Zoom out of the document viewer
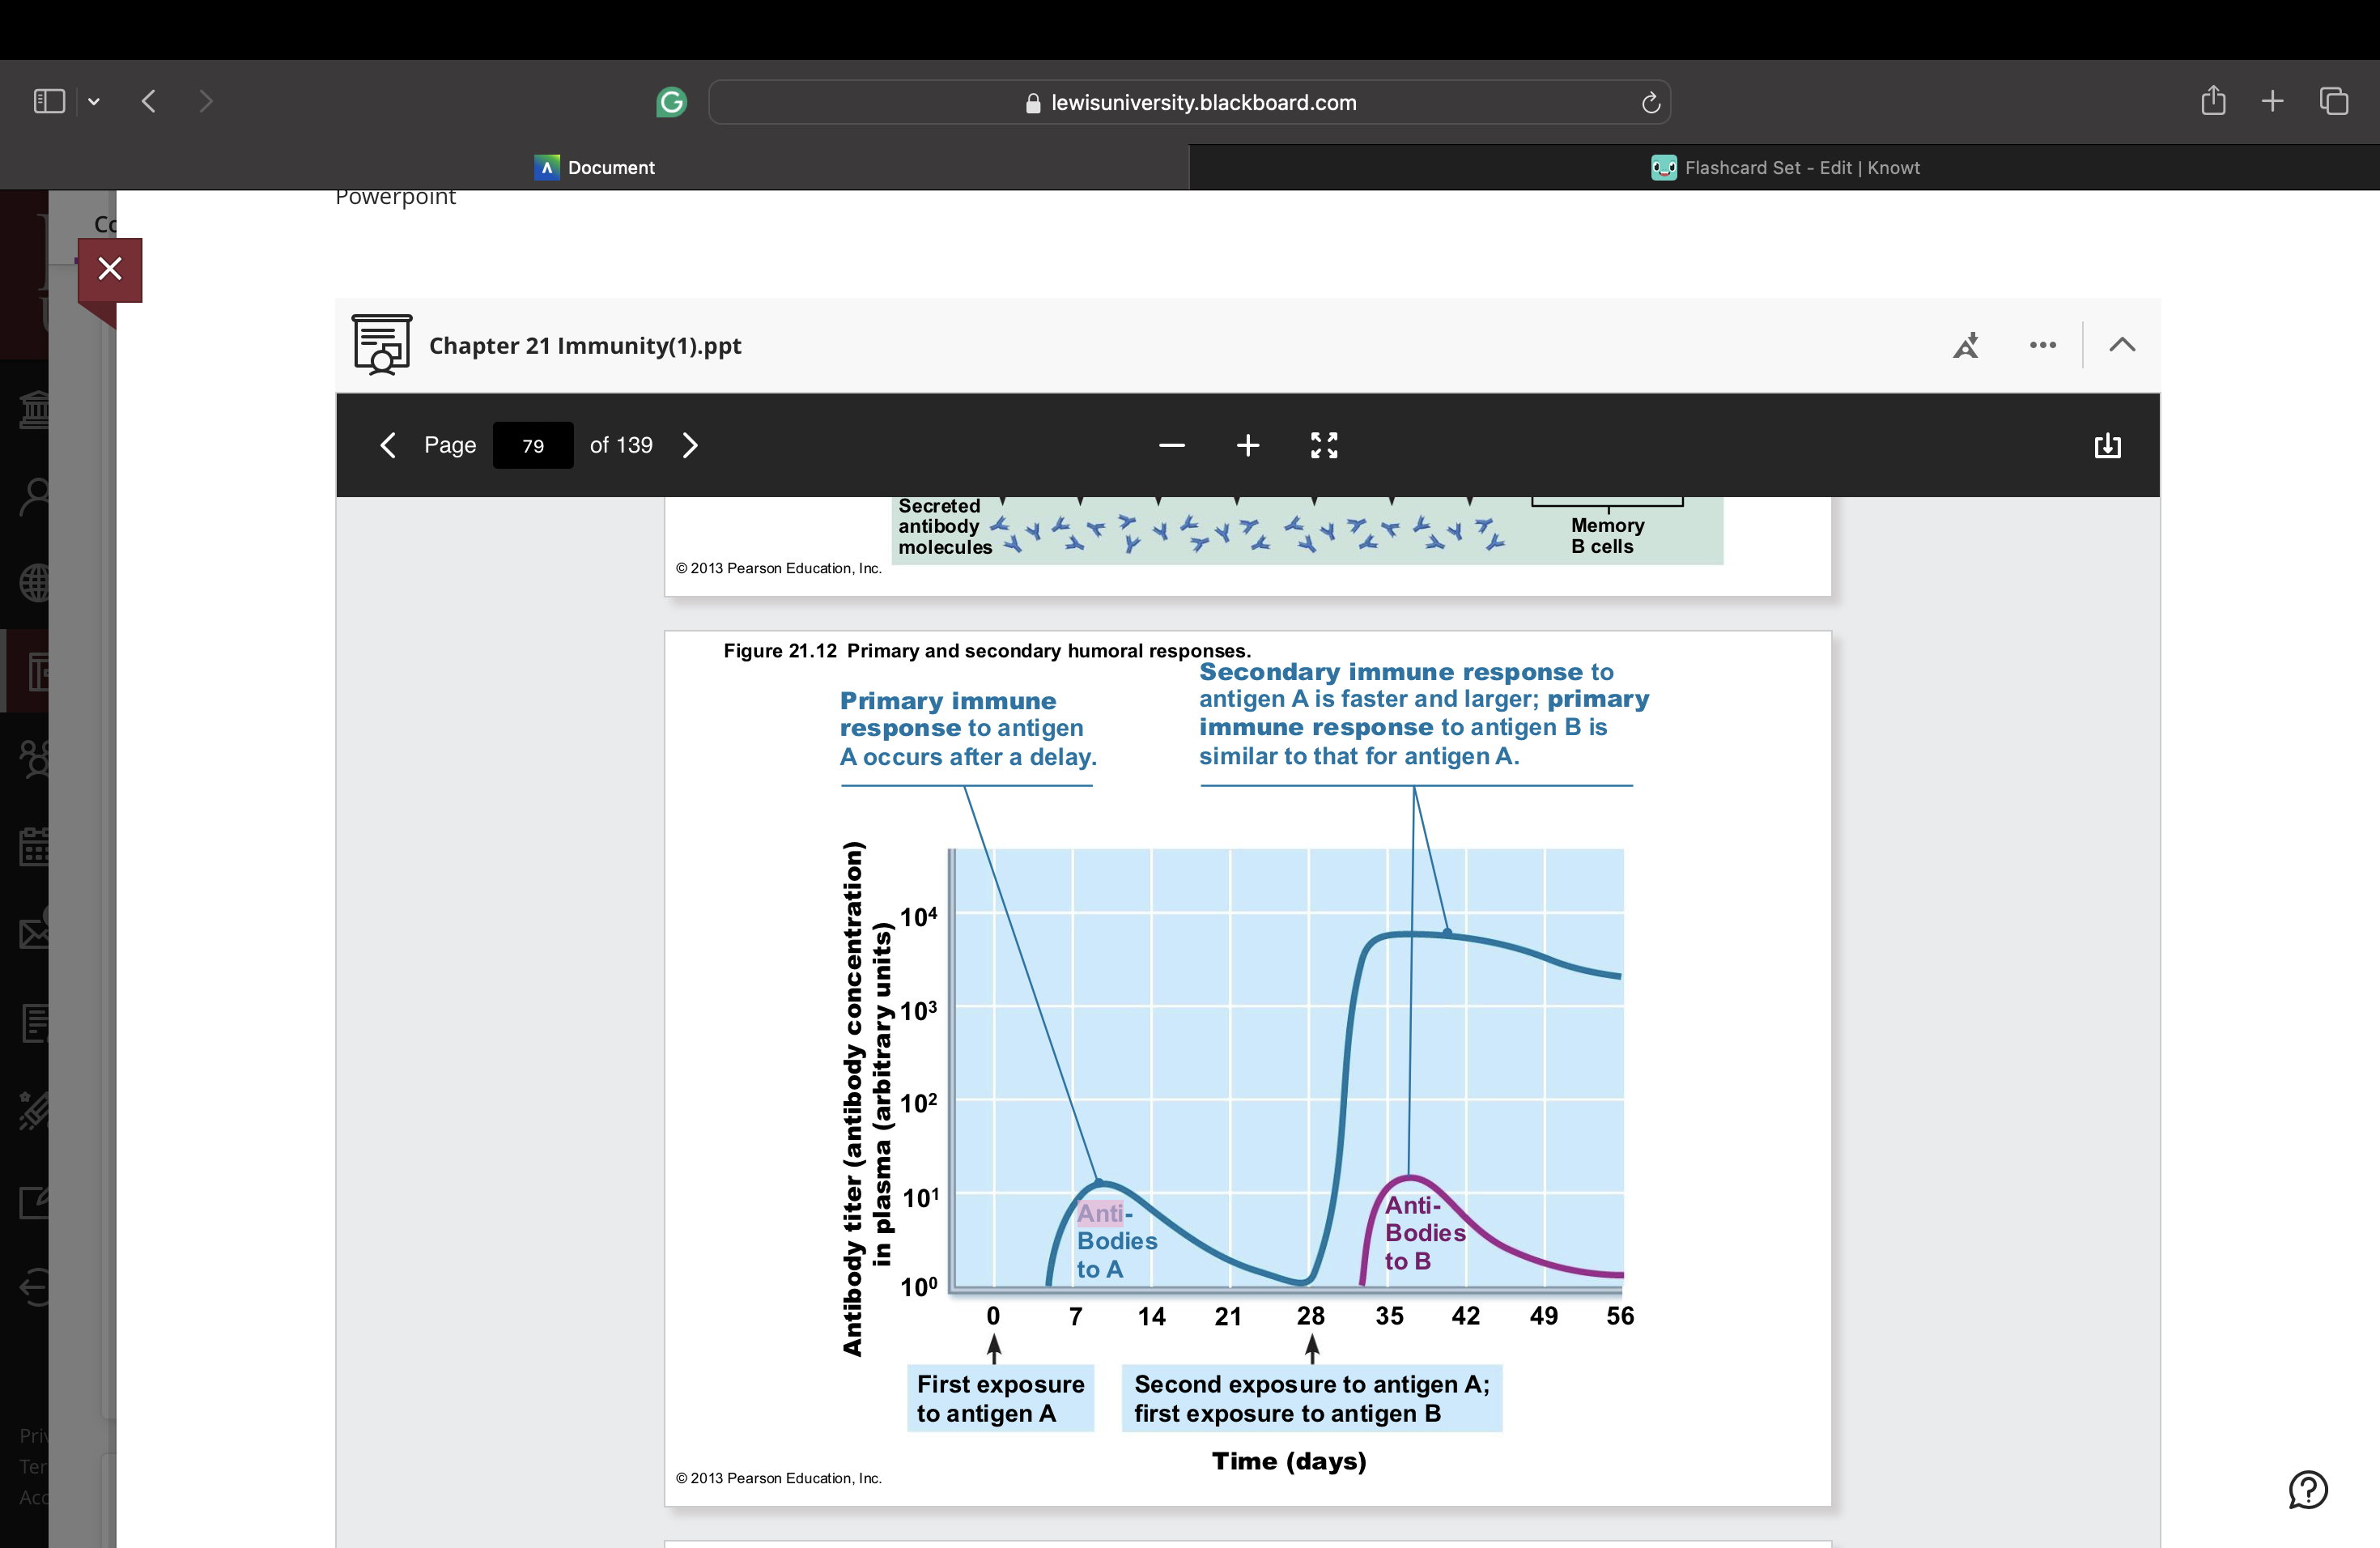 pos(1172,445)
